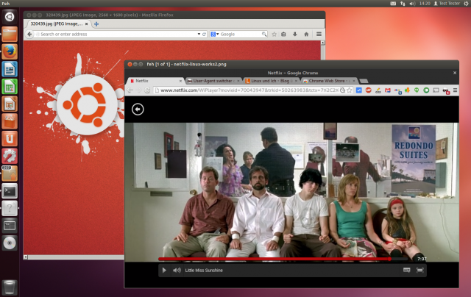471x297 pixels.
Task: Reload the page in Firefox
Action: click(x=204, y=35)
